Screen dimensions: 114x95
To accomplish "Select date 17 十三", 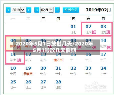I will pyautogui.click(x=103, y=57).
